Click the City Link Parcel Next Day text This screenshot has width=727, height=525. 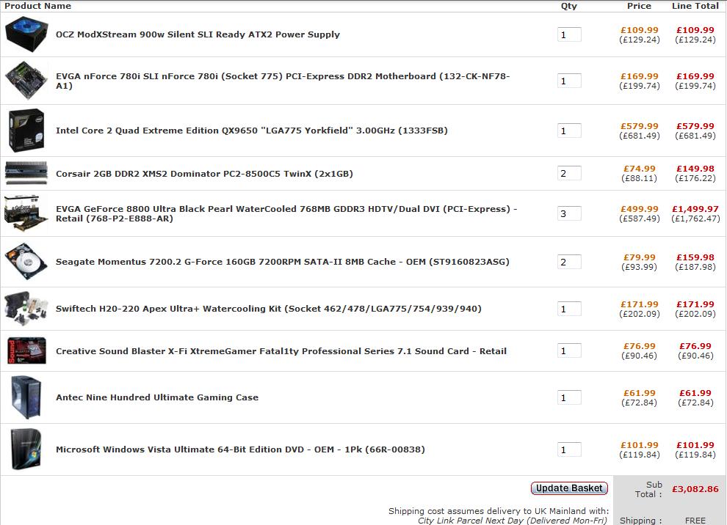513,521
